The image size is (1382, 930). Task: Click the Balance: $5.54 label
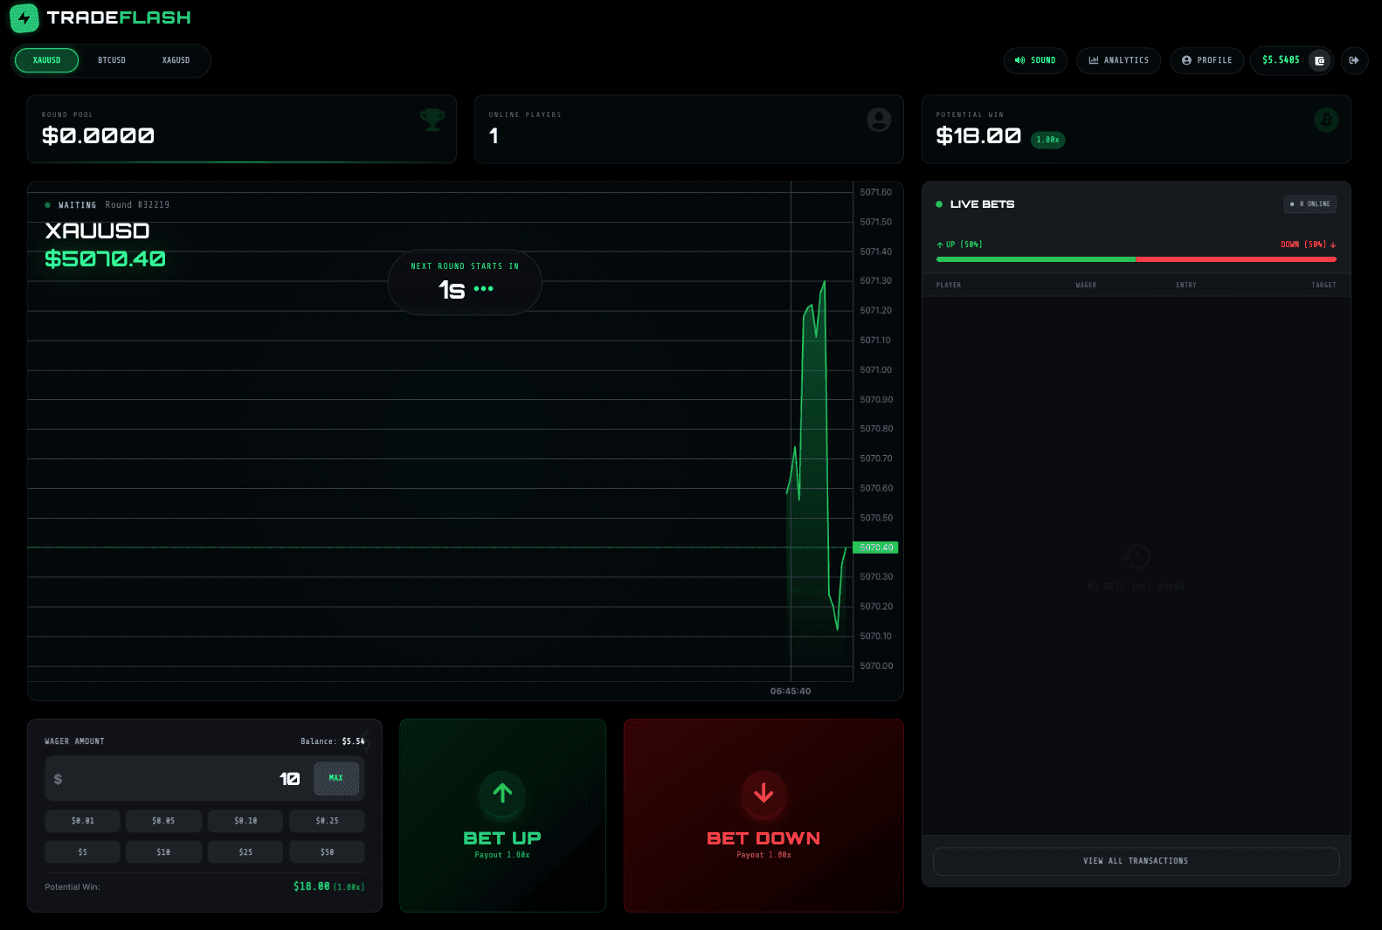333,741
